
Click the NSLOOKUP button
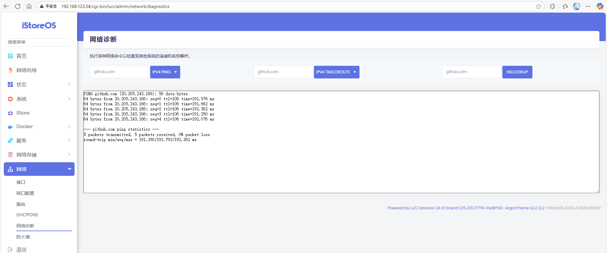[x=517, y=72]
